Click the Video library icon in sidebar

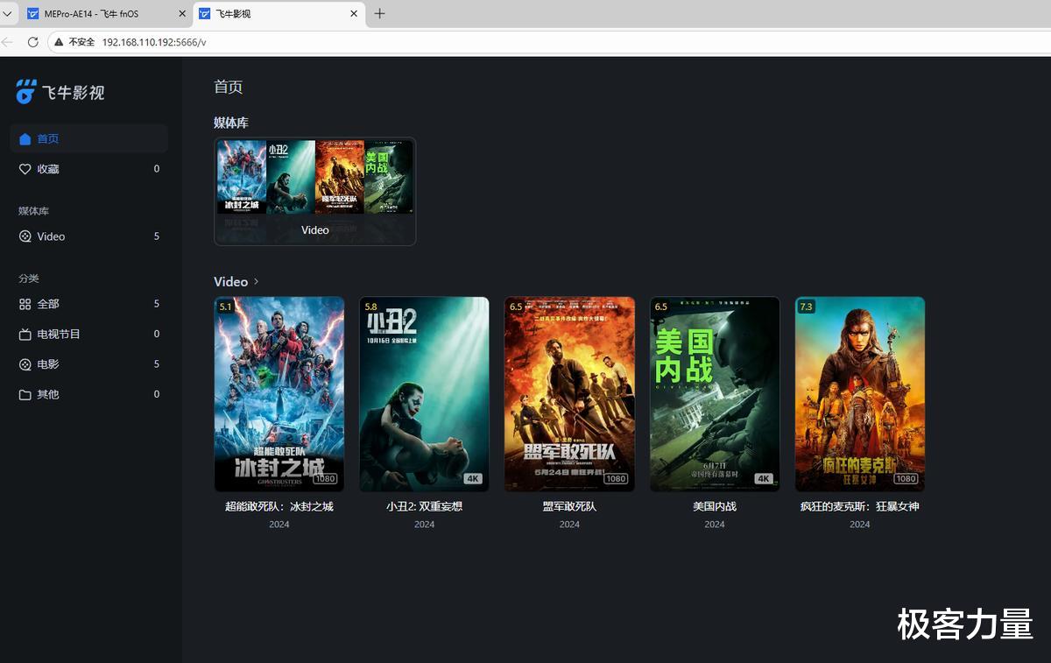(25, 236)
